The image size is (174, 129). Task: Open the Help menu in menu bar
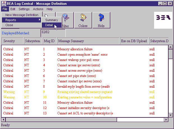coord(49,9)
